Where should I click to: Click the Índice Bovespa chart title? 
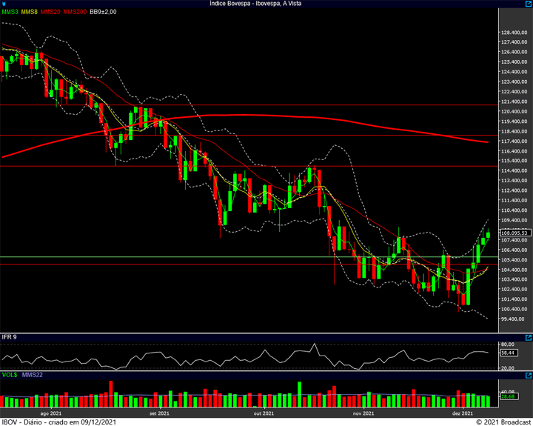pos(255,4)
